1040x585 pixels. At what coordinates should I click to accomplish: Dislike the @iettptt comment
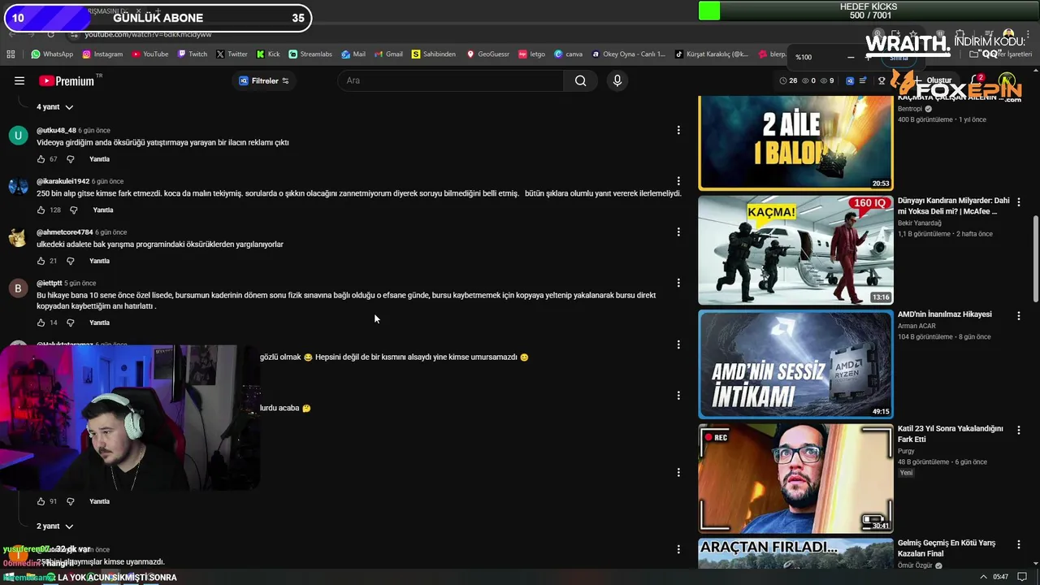[x=70, y=323]
